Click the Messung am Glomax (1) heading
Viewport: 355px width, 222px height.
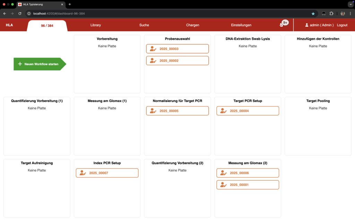point(107,101)
